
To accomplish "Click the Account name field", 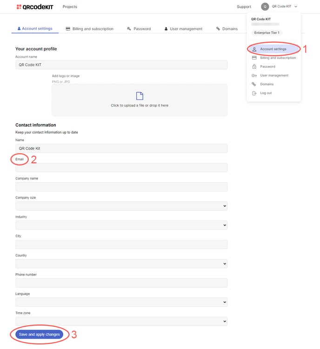I will 121,65.
